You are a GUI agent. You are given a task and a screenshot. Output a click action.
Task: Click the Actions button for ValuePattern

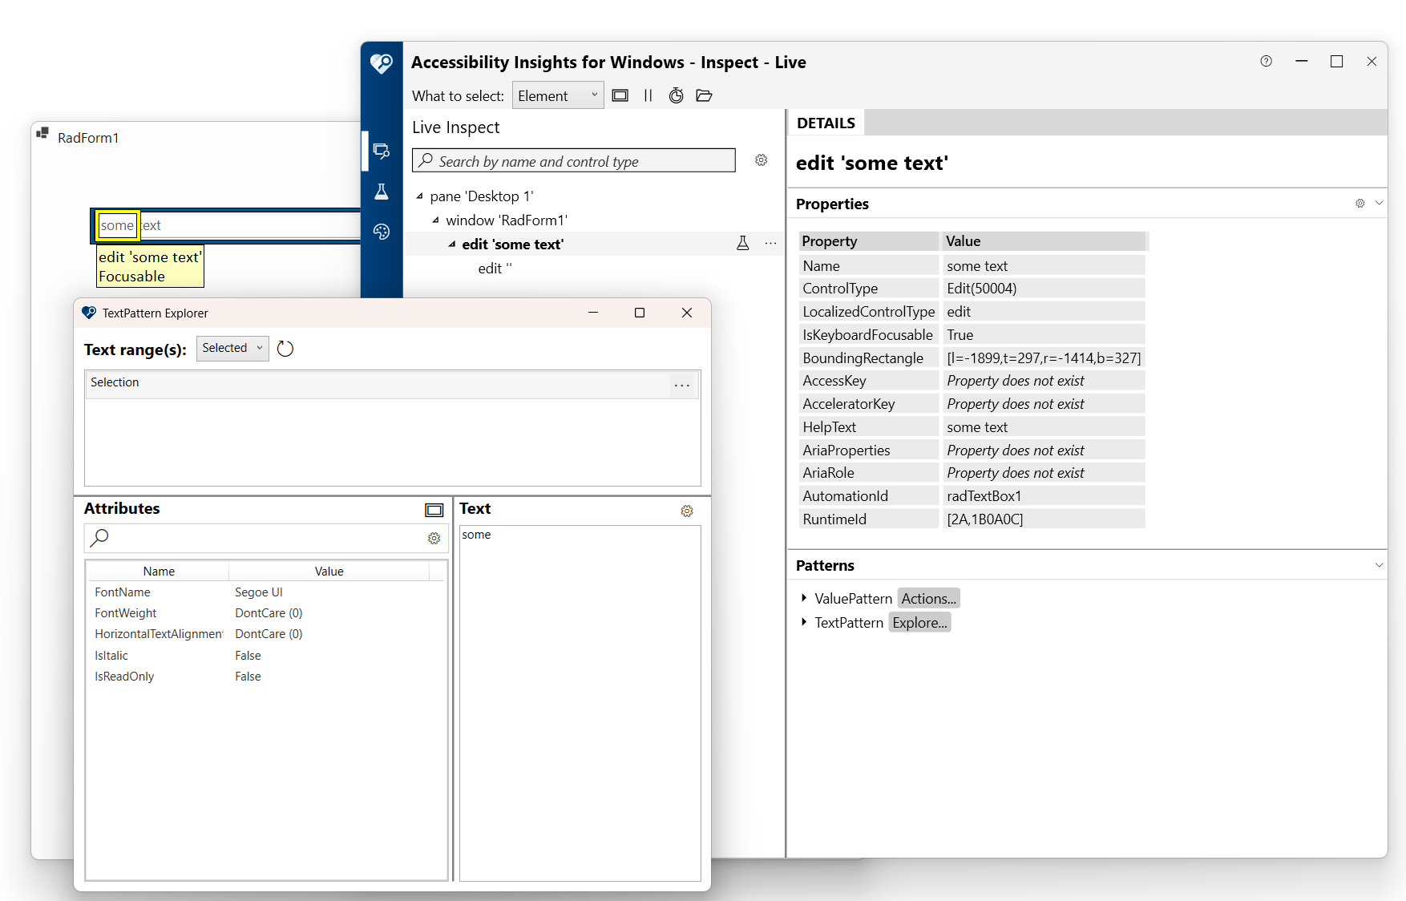coord(927,598)
